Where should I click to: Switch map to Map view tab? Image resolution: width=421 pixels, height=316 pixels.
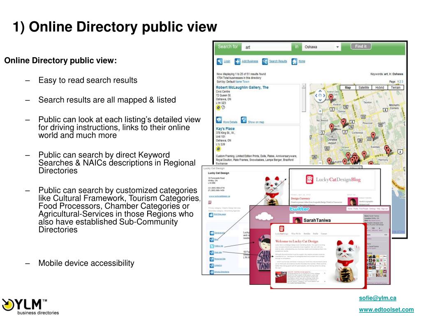coord(348,88)
